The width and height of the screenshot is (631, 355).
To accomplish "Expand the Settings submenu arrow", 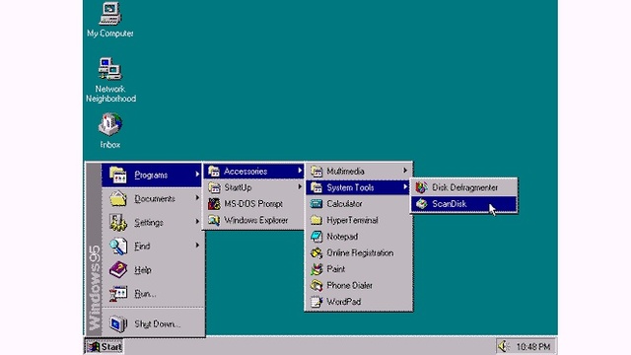I will (x=197, y=222).
